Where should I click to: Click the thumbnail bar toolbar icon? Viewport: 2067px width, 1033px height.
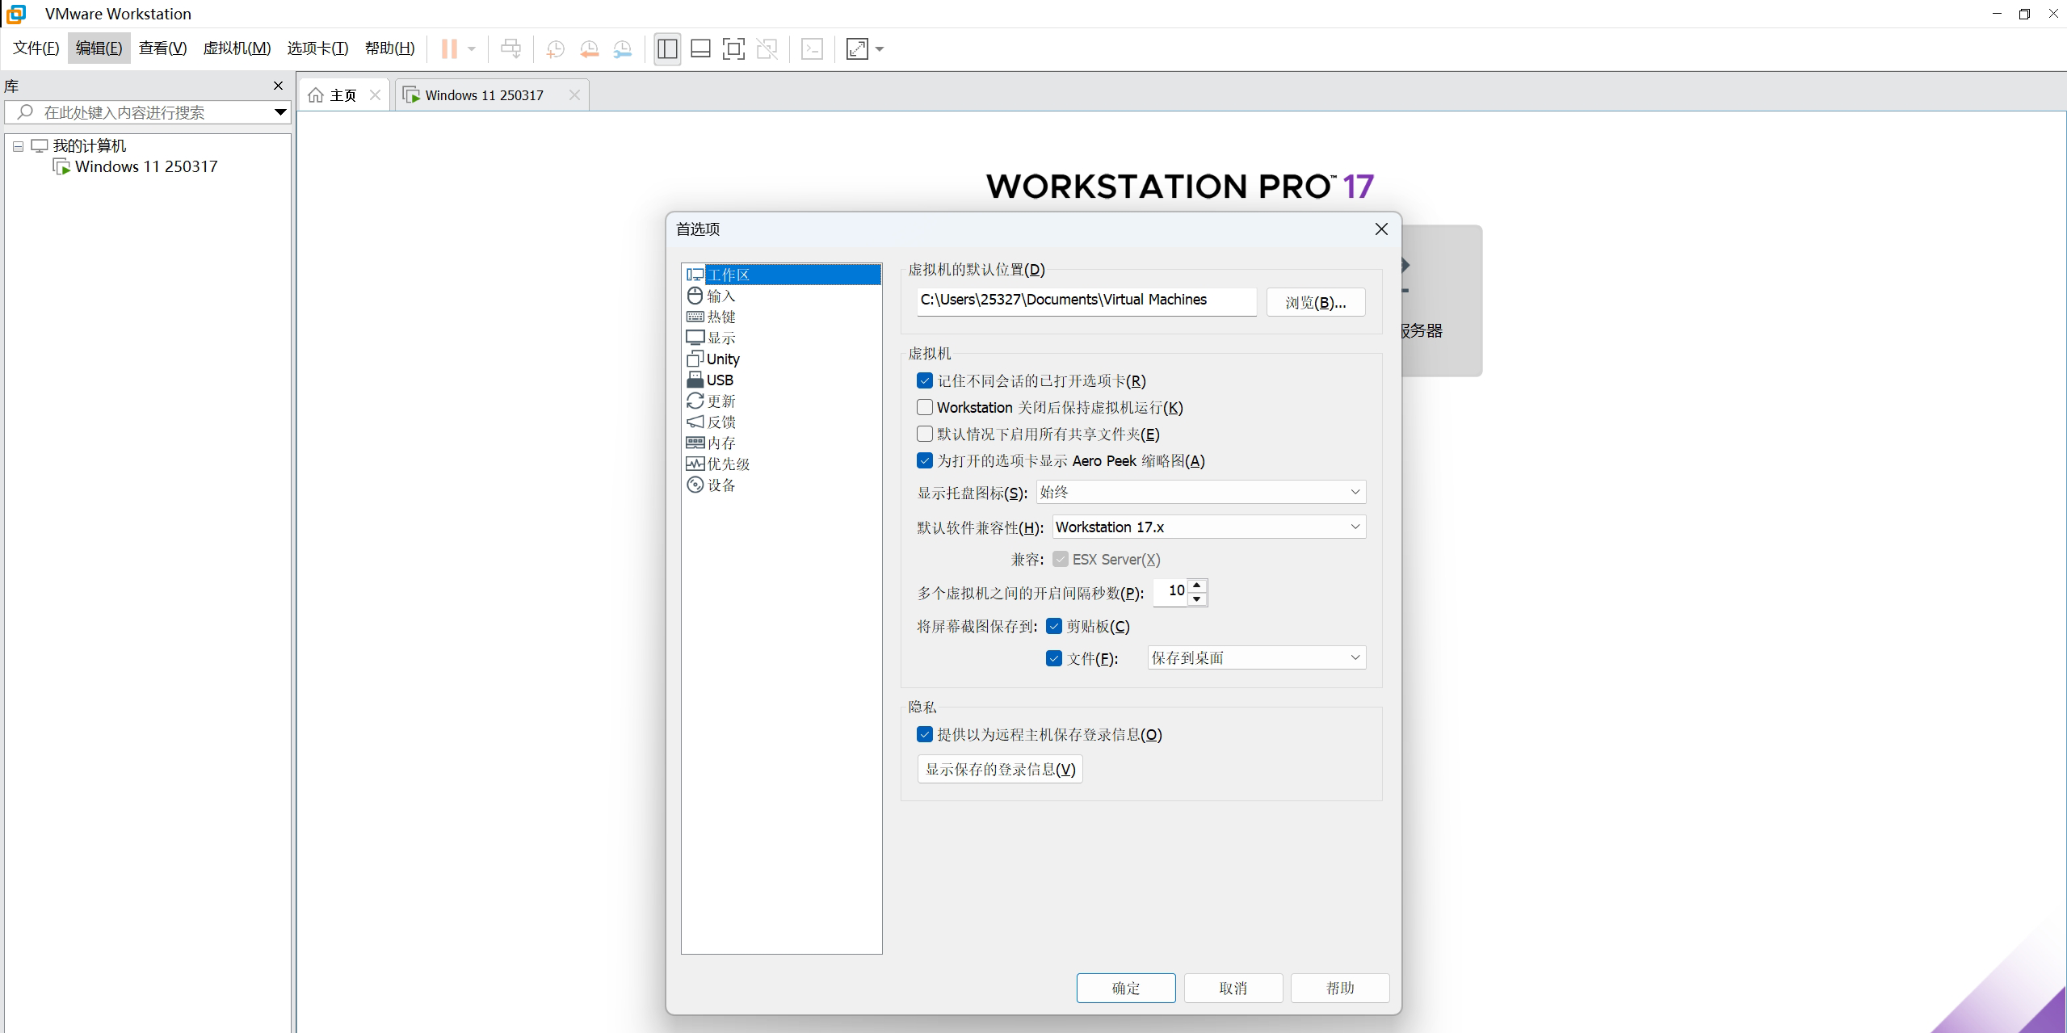pos(700,49)
